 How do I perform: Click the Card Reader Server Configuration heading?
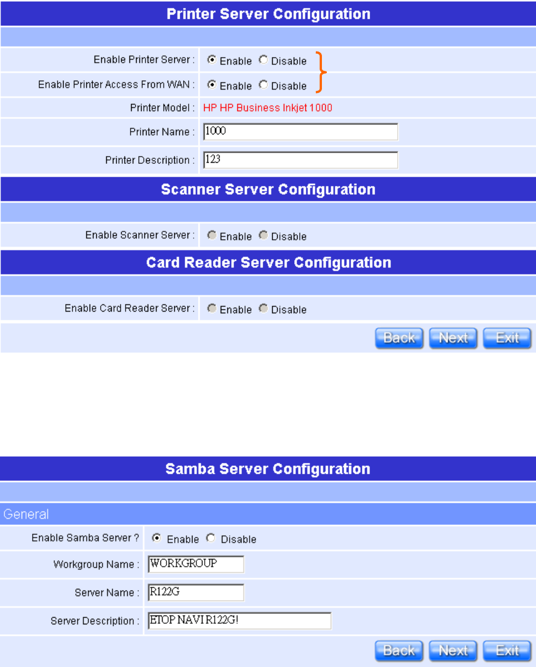268,262
